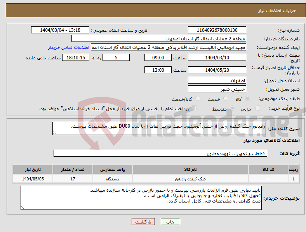Click the resize handle of buyer notes textarea
306x232 pixels.
[x=23, y=208]
